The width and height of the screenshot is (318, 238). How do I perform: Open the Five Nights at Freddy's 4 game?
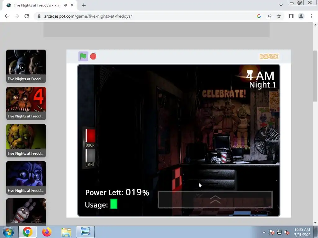tap(26, 104)
